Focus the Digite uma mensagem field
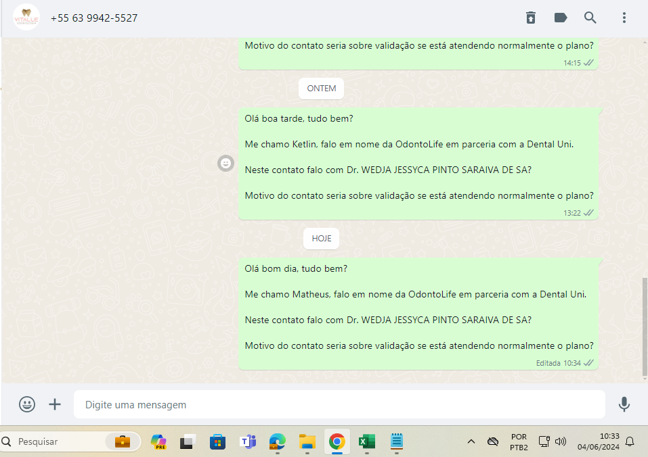 [339, 404]
